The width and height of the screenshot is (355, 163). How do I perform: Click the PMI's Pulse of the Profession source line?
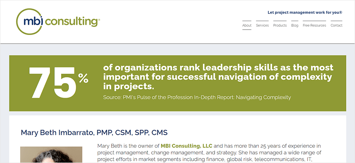pyautogui.click(x=197, y=98)
